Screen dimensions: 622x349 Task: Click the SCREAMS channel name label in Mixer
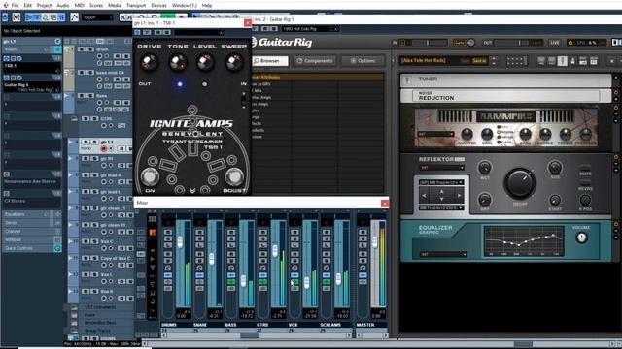[330, 325]
